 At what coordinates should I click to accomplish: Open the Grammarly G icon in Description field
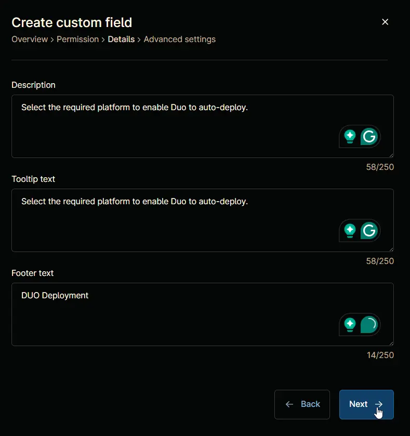369,137
